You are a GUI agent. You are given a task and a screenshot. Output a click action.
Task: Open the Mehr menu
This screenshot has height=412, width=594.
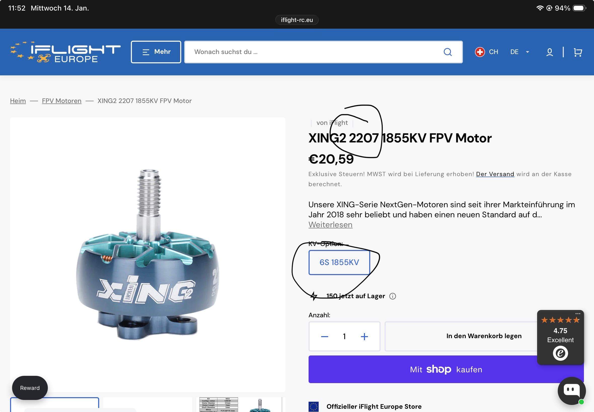(x=156, y=52)
